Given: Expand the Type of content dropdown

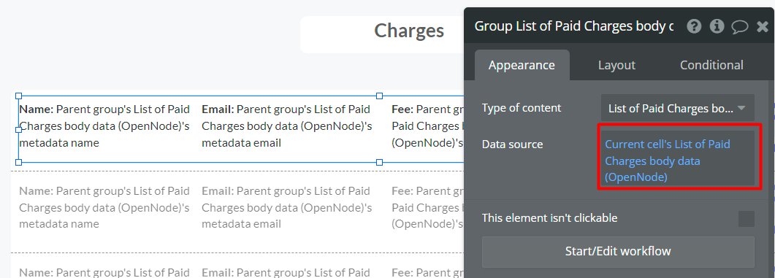Looking at the screenshot, I should click(x=678, y=108).
